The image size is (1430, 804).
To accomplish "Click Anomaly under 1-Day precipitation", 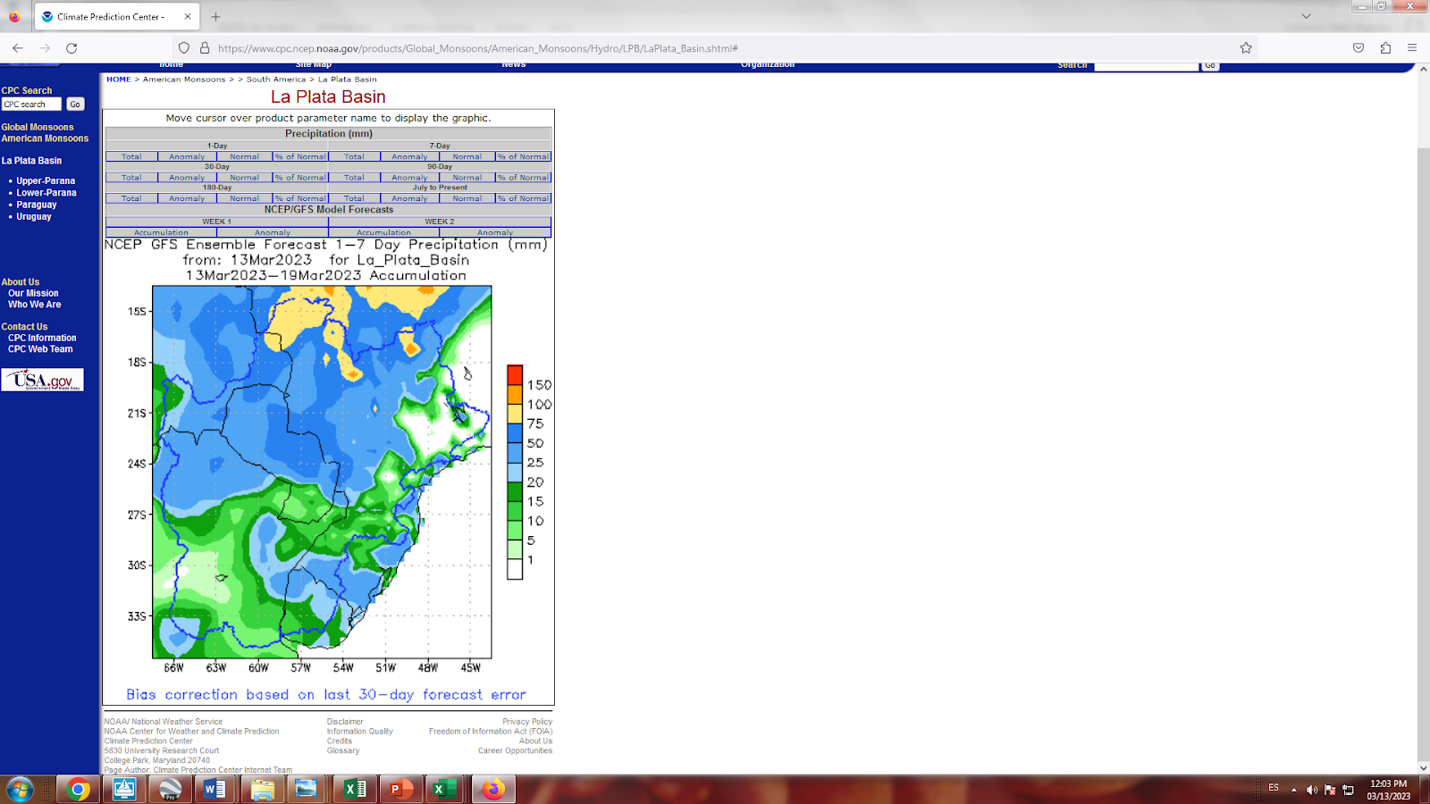I will (x=187, y=156).
